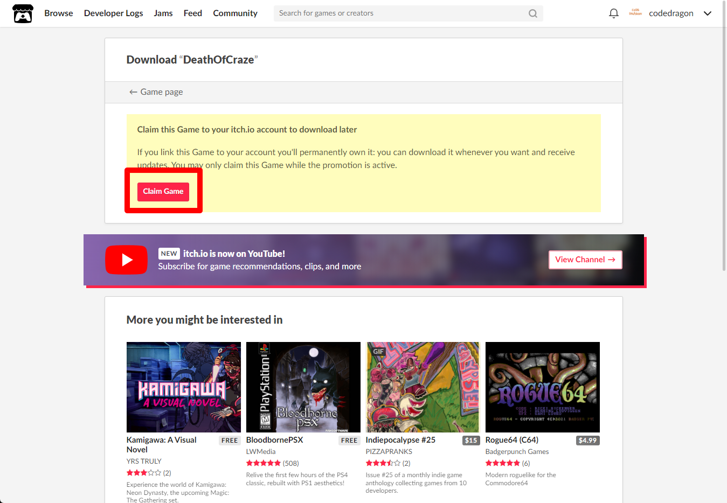Open the Badgerpunch Games creator link

click(517, 452)
